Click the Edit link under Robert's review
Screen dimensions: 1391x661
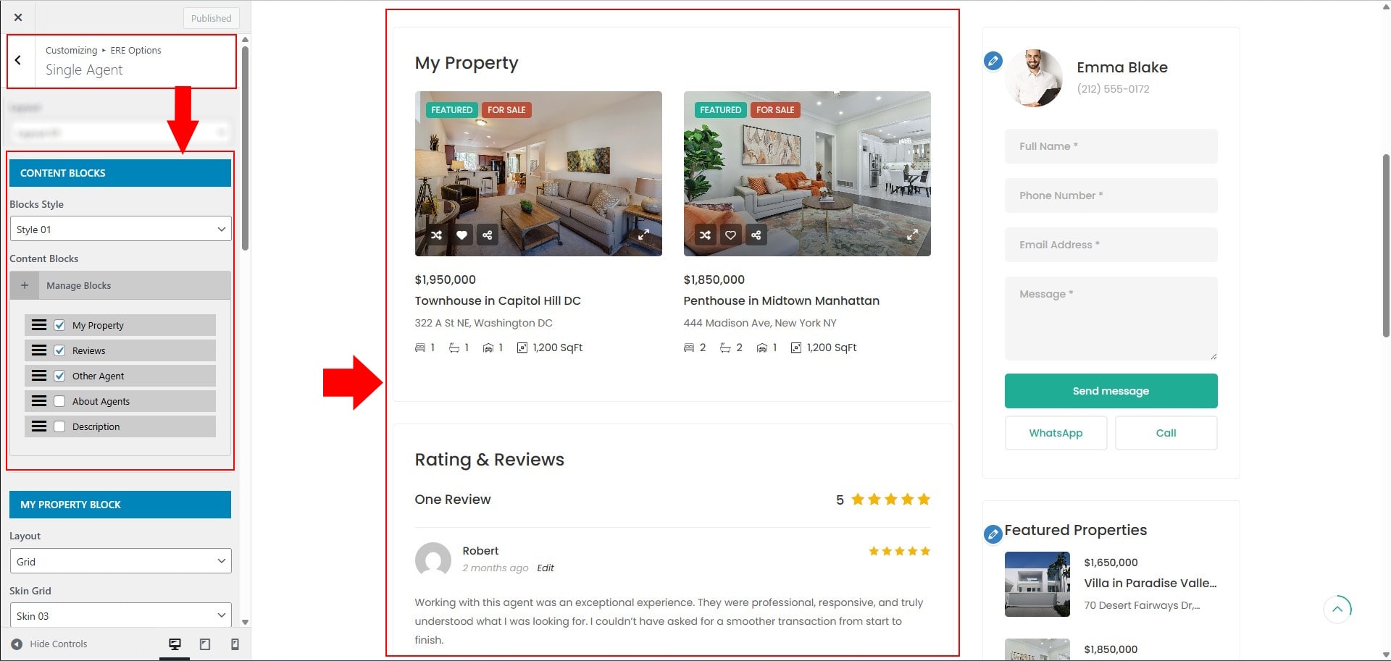point(545,568)
